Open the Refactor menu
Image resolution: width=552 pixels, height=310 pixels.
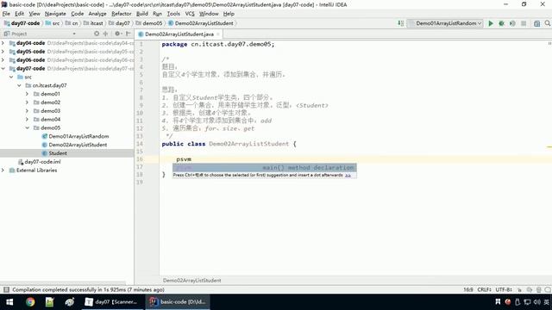121,14
